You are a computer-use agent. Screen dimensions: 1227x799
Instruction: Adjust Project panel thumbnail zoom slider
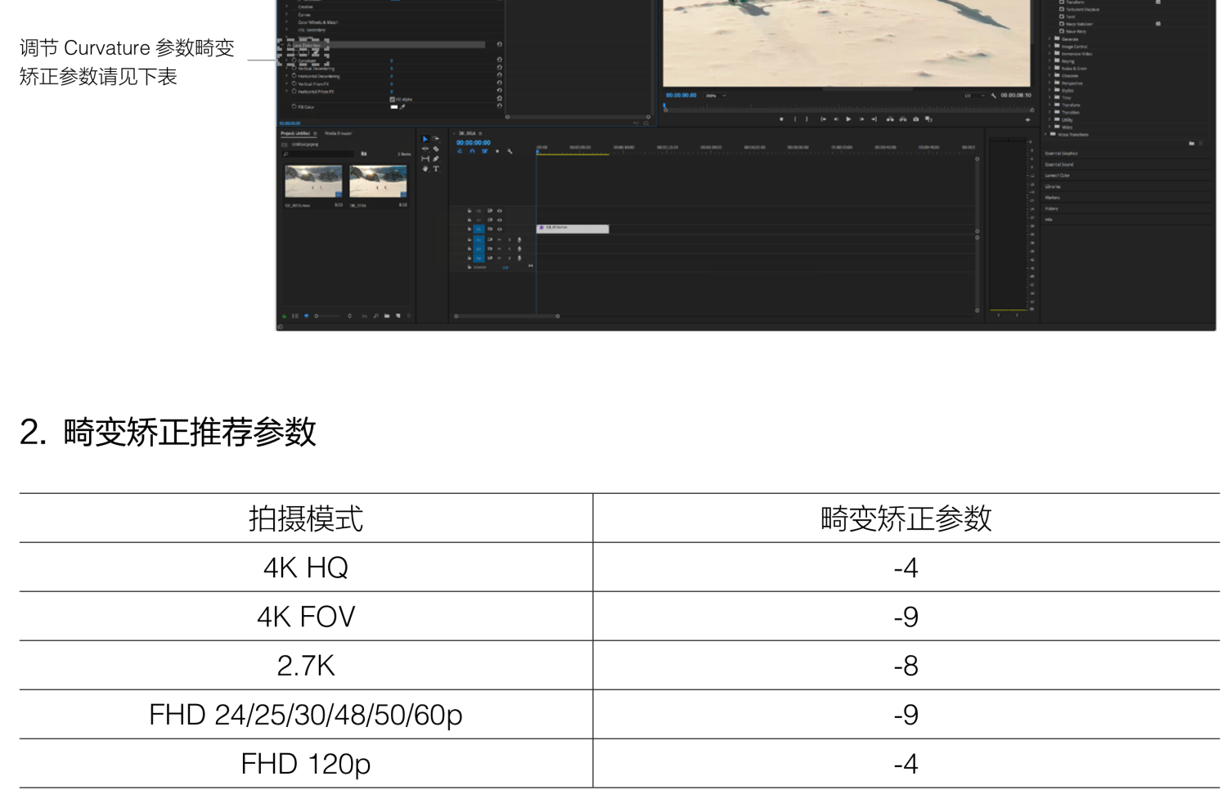click(x=327, y=316)
